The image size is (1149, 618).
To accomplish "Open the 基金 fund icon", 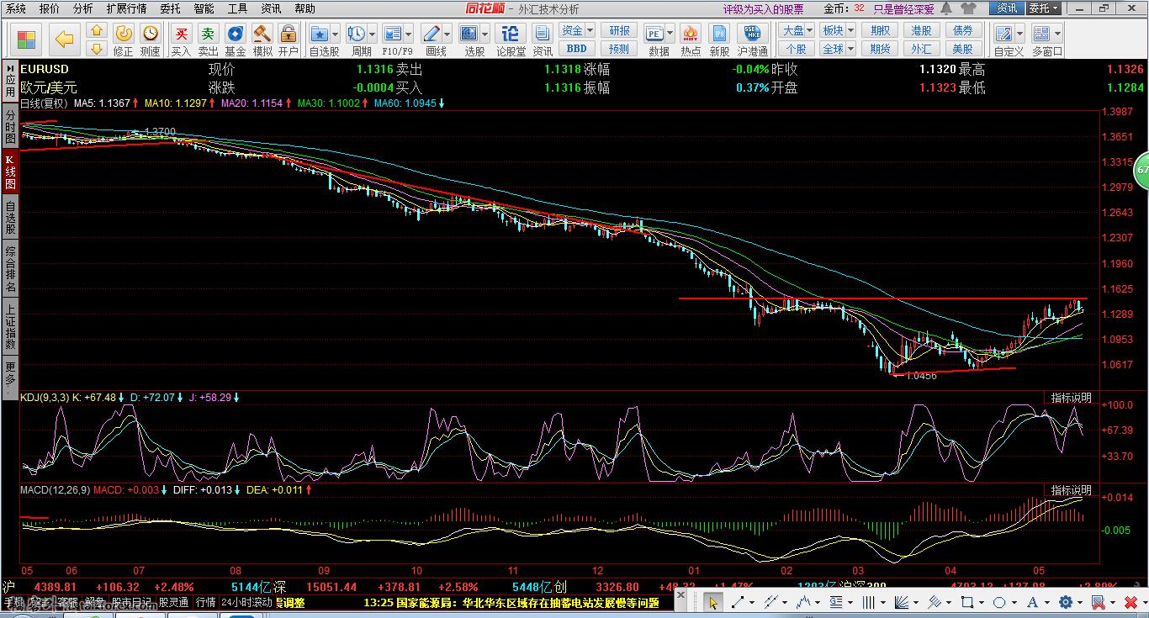I will pos(236,34).
